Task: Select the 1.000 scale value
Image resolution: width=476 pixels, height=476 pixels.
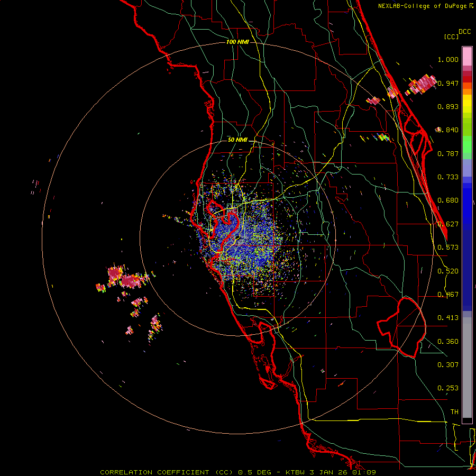Action: coord(448,59)
